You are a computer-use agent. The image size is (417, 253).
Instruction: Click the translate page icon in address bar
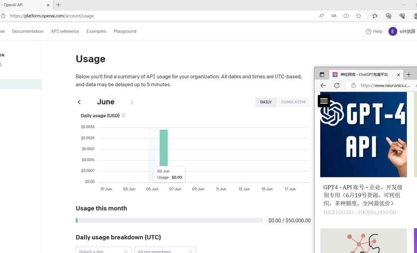pos(334,16)
